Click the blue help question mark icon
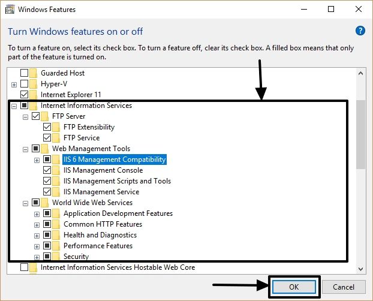373x301 pixels. [360, 31]
